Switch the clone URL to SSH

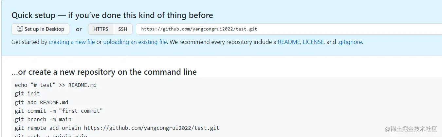(123, 29)
